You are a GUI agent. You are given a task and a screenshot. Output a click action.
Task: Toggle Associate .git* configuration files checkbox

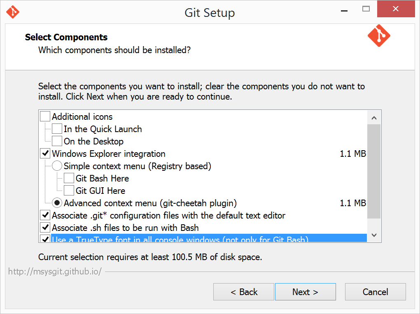coord(45,215)
